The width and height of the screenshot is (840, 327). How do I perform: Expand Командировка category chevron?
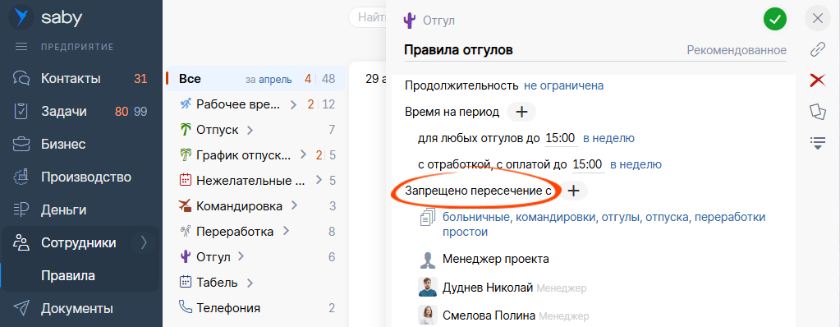[294, 206]
